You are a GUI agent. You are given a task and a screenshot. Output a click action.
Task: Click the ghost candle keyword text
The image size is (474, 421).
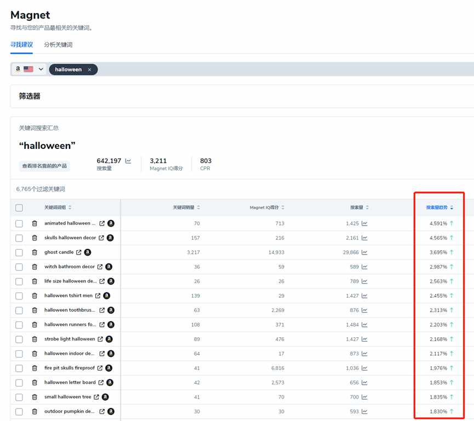59,252
